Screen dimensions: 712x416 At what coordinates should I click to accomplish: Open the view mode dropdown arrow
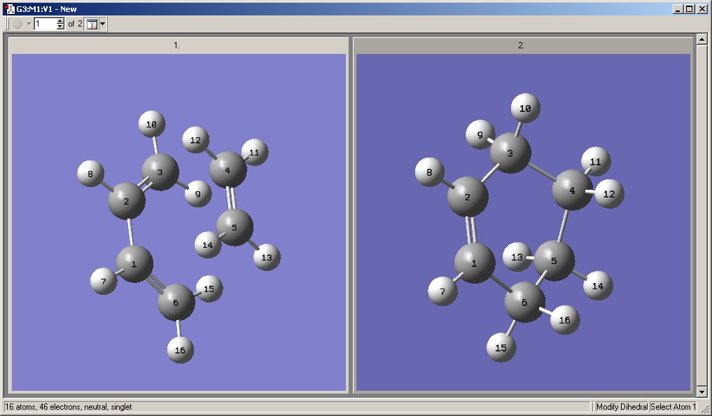point(103,24)
